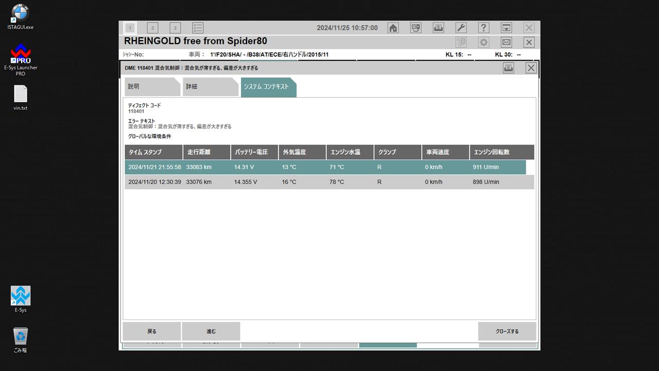Click the クローズする button
Screen dimensions: 659x371
click(x=507, y=331)
